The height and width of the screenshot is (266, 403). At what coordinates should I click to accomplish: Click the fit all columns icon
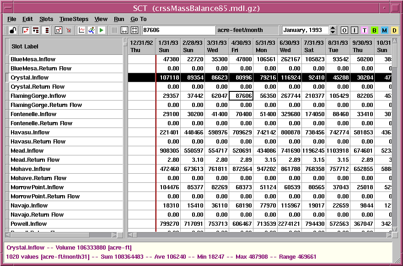point(134,30)
